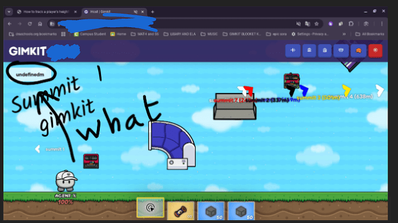
Task: Open the Campus Student bookmark
Action: click(90, 34)
